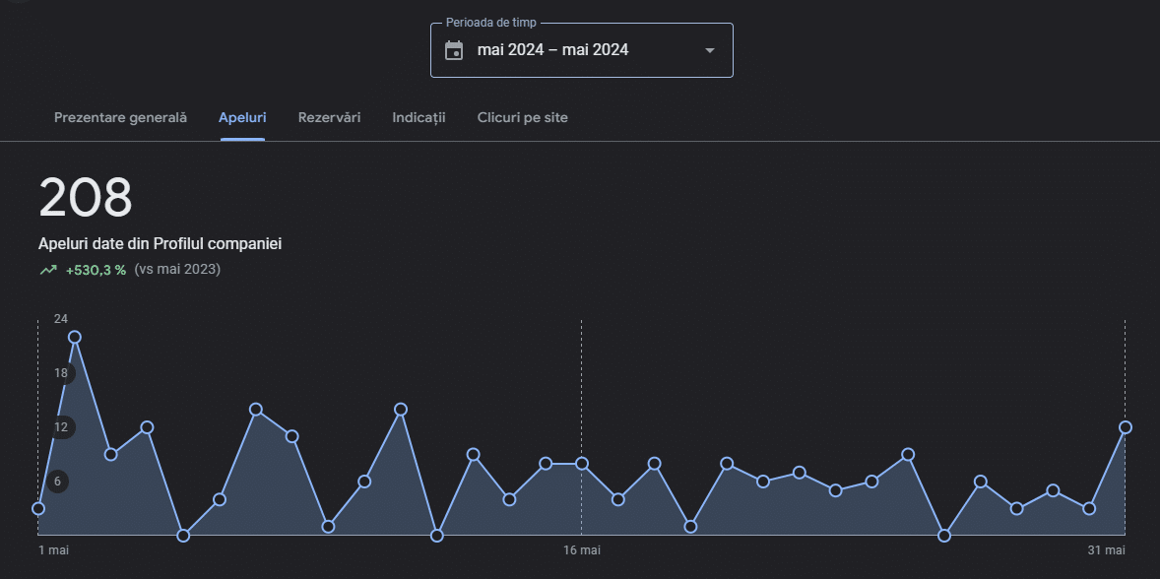Go to the Indicații tab
Viewport: 1160px width, 579px height.
click(x=419, y=117)
